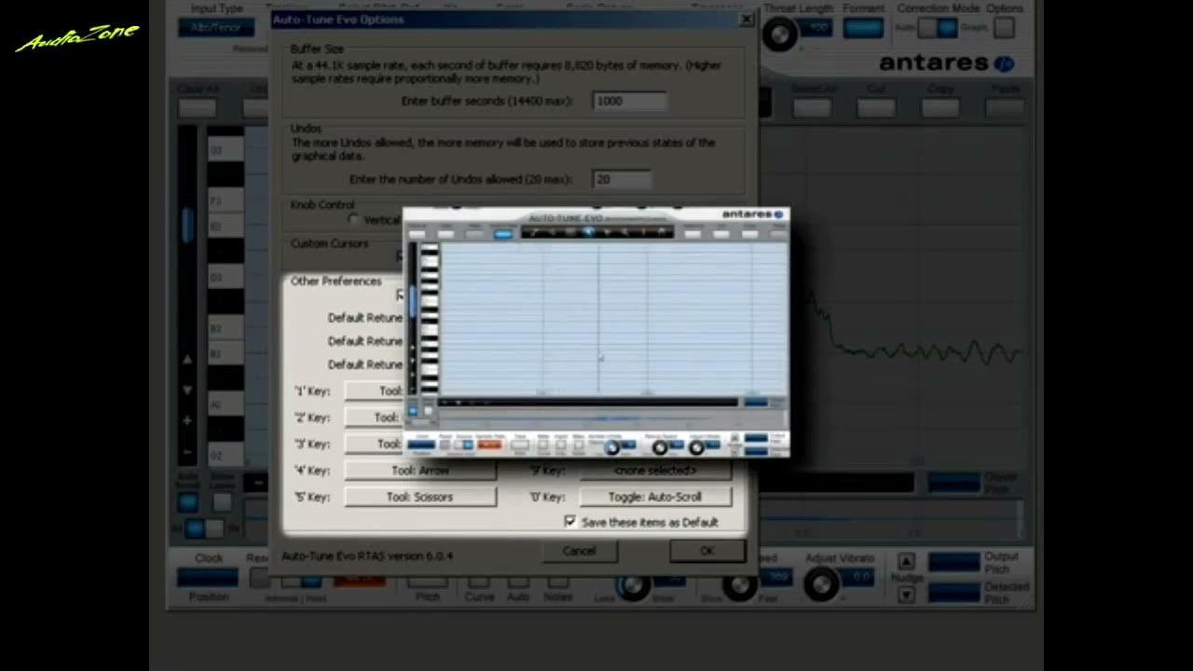Click the buffer seconds field showing 1000
The width and height of the screenshot is (1193, 671).
[x=629, y=101]
